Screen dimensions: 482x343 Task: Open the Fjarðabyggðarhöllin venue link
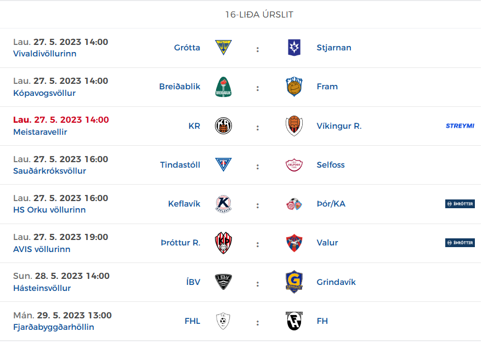pos(54,327)
